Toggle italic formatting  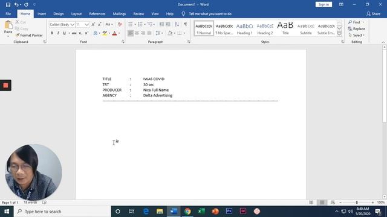[x=58, y=33]
